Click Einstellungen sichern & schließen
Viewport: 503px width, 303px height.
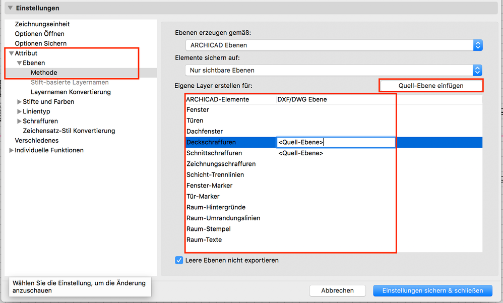tap(432, 290)
